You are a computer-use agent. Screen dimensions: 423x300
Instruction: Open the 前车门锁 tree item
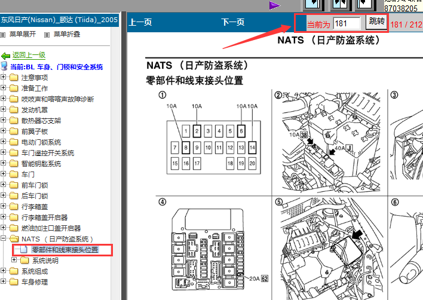click(35, 185)
